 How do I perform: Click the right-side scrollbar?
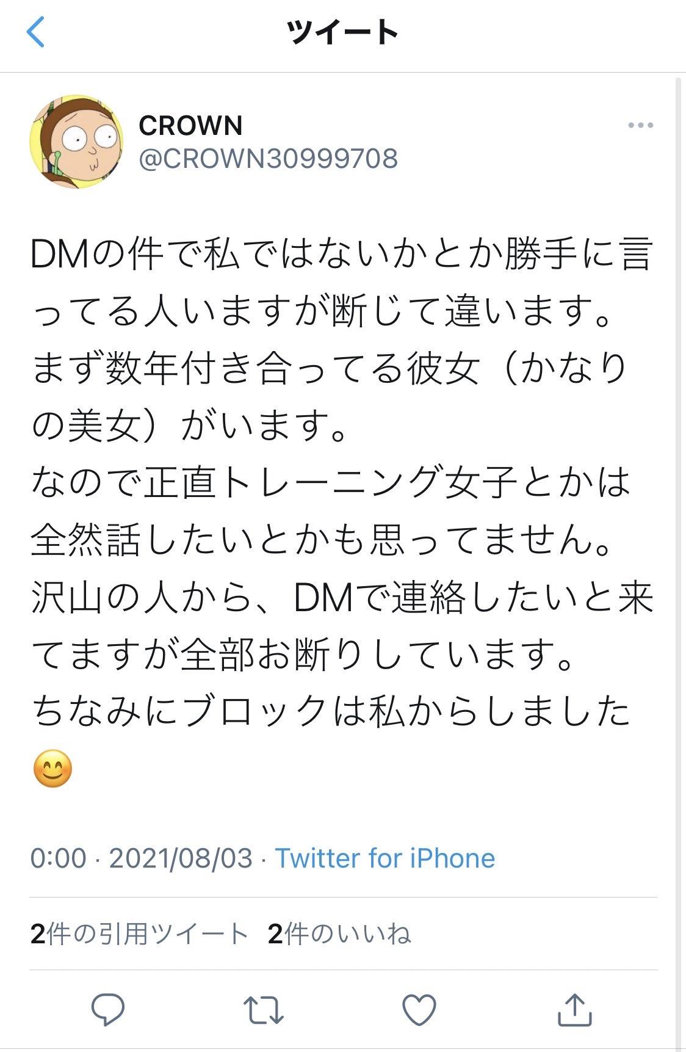678,550
